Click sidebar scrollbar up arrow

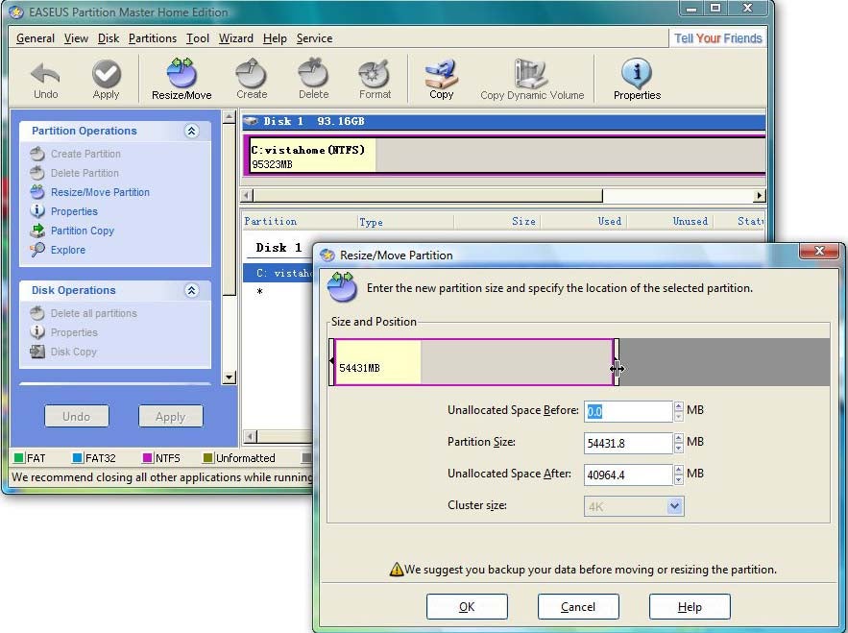[x=230, y=116]
